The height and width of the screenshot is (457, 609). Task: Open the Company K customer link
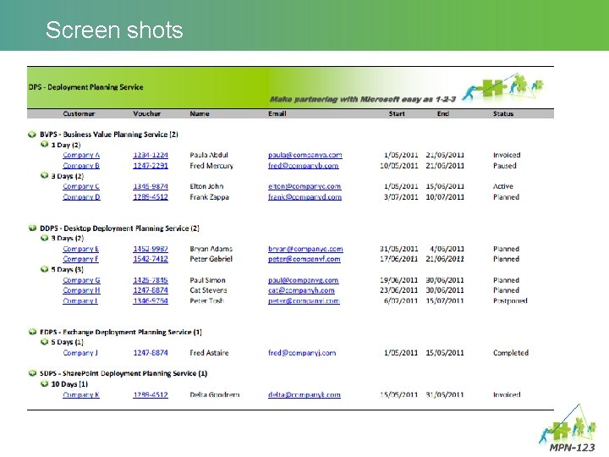[81, 394]
